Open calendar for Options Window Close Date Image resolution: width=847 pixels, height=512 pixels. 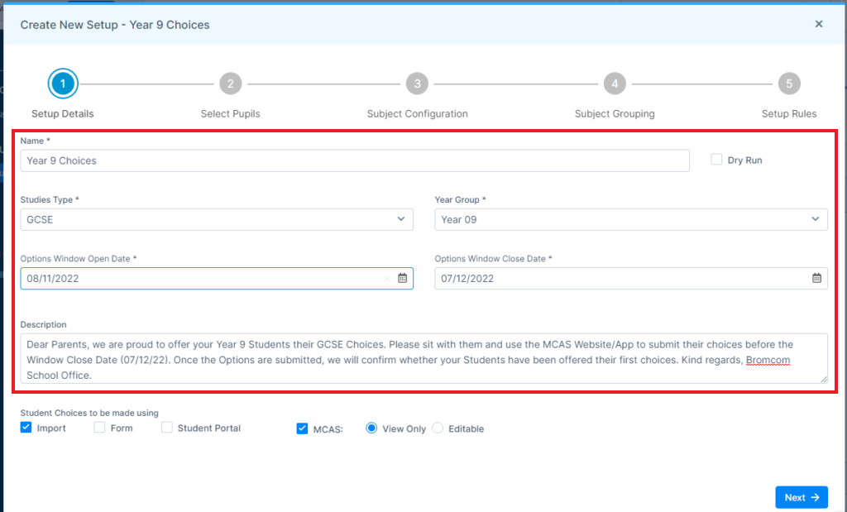(816, 278)
